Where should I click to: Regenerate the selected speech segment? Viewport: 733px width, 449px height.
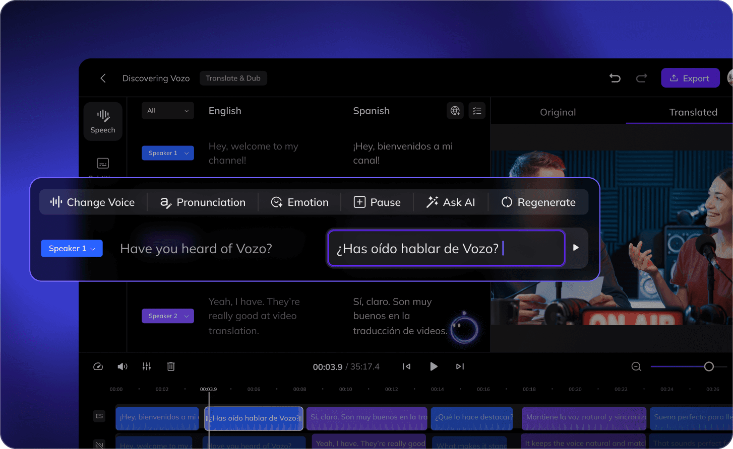[x=538, y=202]
